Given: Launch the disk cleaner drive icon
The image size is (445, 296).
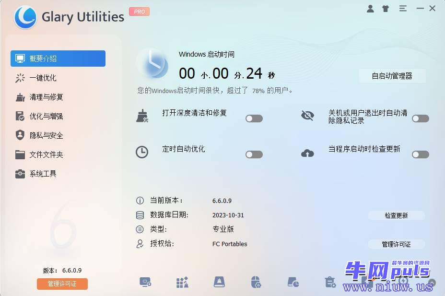Looking at the screenshot, I should [x=219, y=282].
